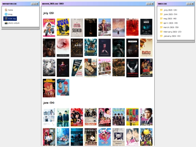Screen dimensions: 196x147
Task: Click the folder icon beside march 2026
Action: pyautogui.click(x=162, y=27)
